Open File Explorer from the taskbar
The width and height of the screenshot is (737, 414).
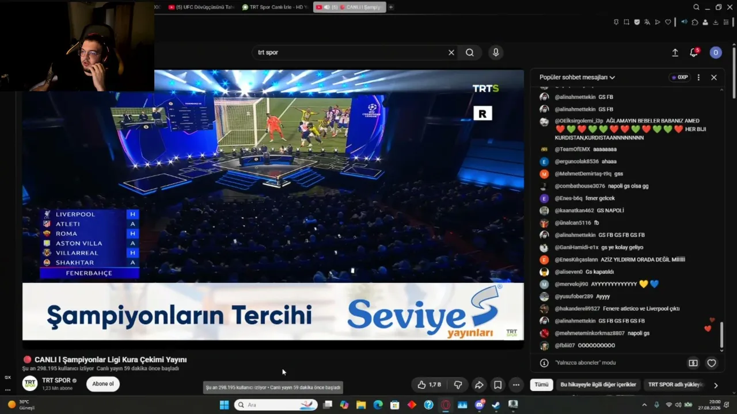(361, 405)
